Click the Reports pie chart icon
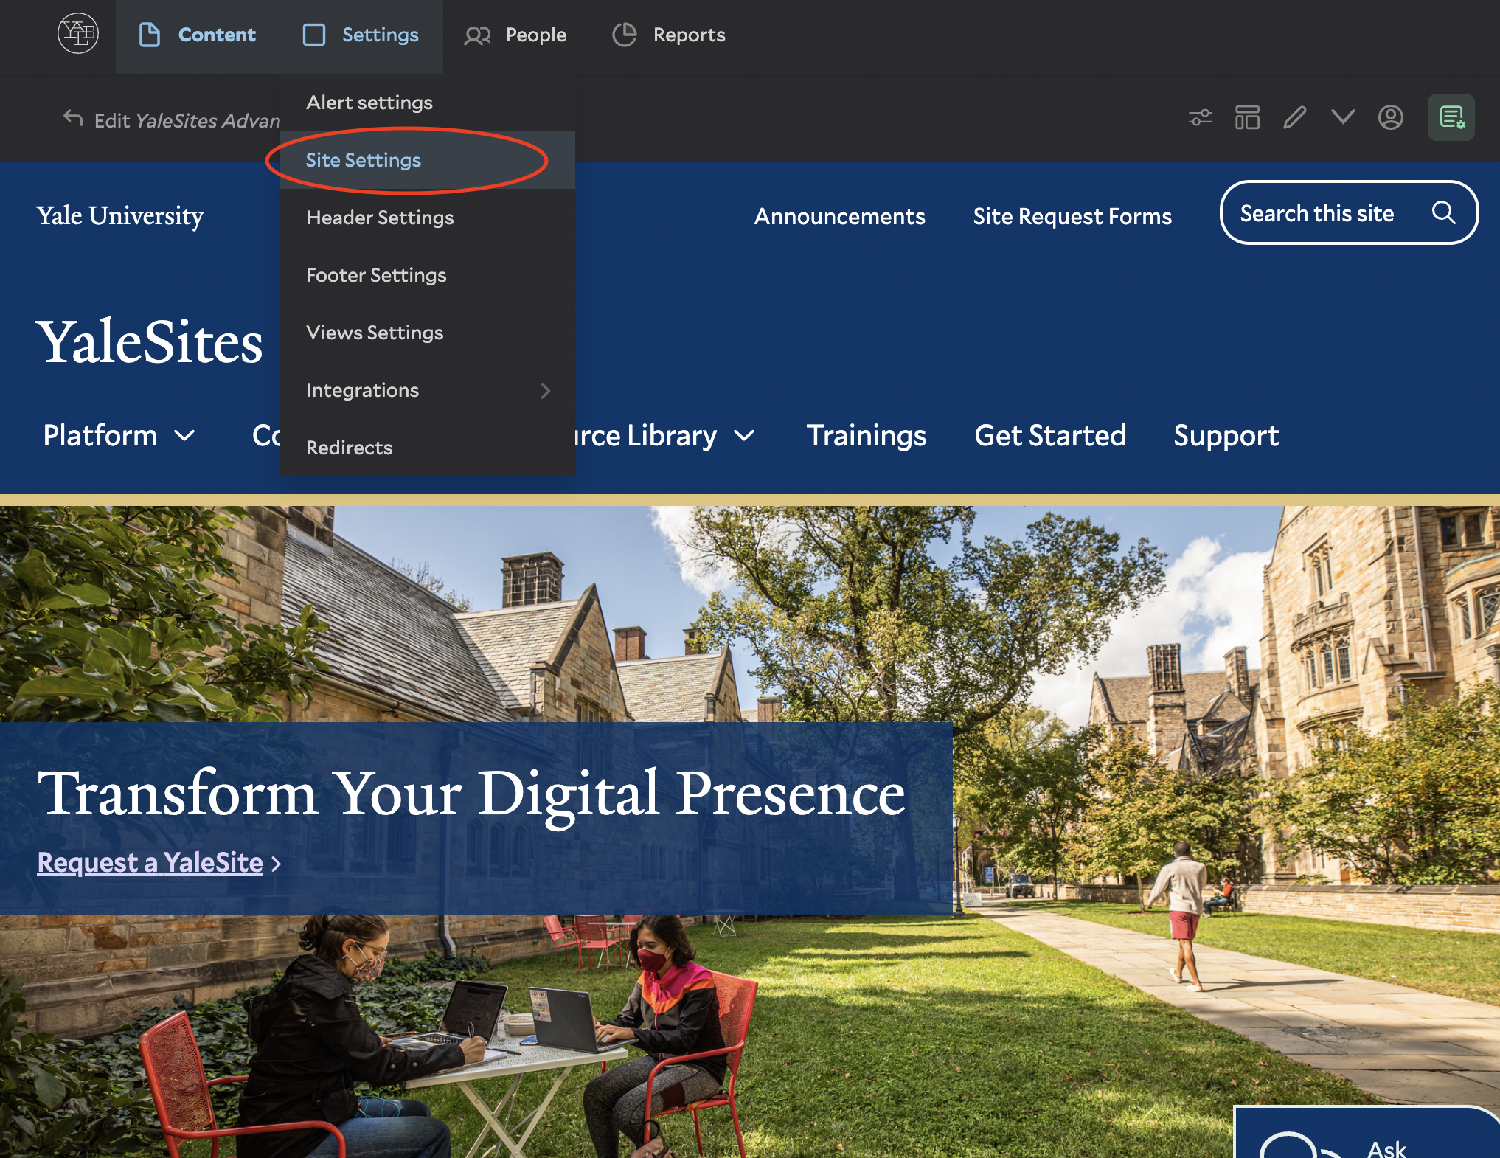The height and width of the screenshot is (1158, 1500). click(624, 35)
